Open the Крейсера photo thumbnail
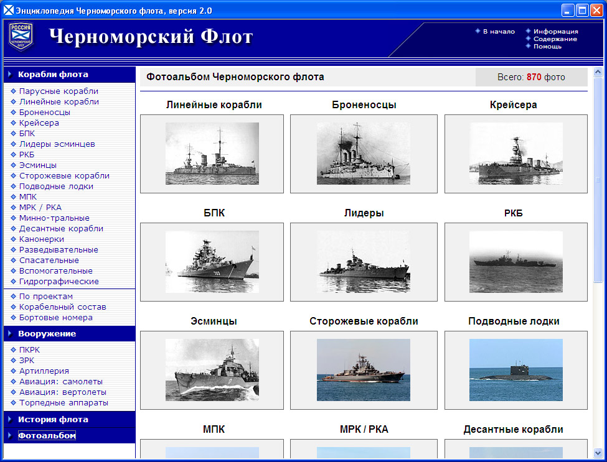This screenshot has height=462, width=607. [x=516, y=154]
